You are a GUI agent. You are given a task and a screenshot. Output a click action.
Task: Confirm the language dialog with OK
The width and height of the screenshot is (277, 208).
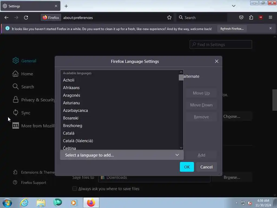(x=187, y=167)
